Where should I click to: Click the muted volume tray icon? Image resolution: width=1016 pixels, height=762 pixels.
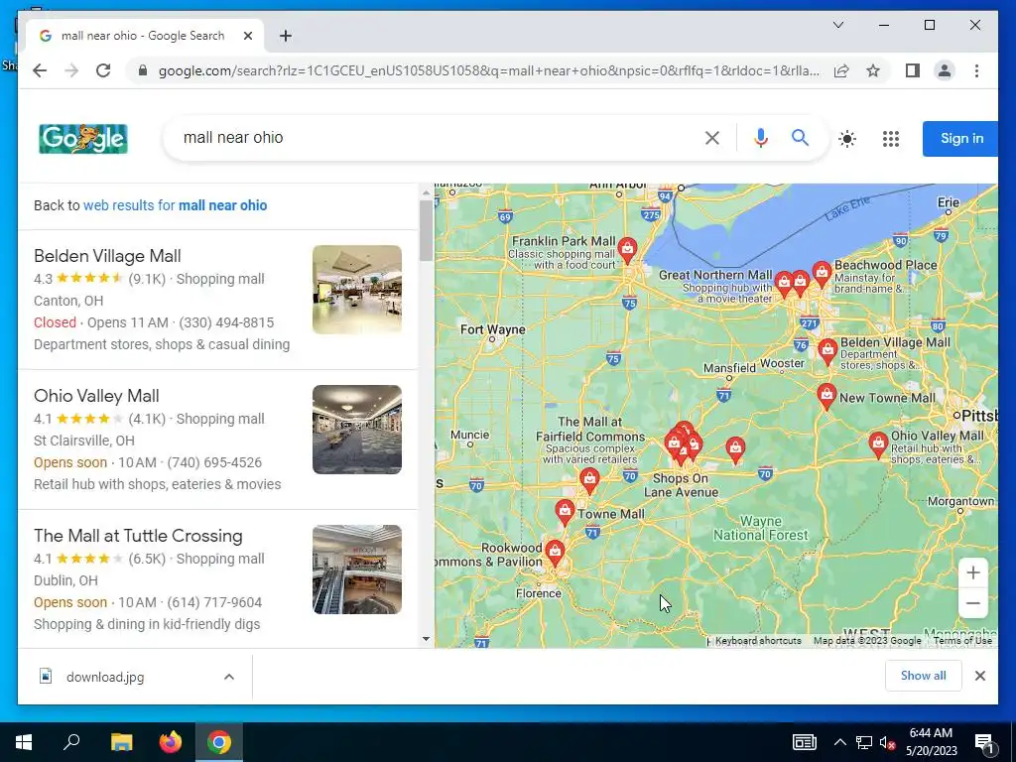click(x=887, y=742)
